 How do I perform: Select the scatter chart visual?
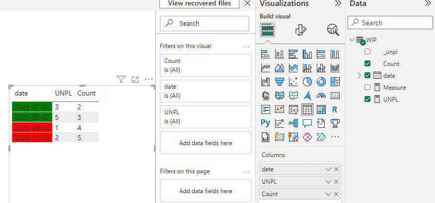(293, 82)
